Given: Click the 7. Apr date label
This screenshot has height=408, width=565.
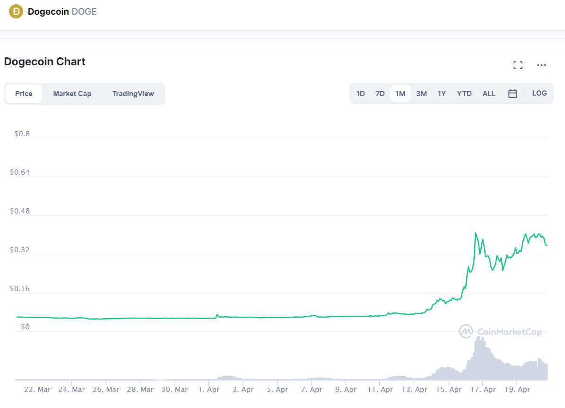Looking at the screenshot, I should tap(312, 390).
